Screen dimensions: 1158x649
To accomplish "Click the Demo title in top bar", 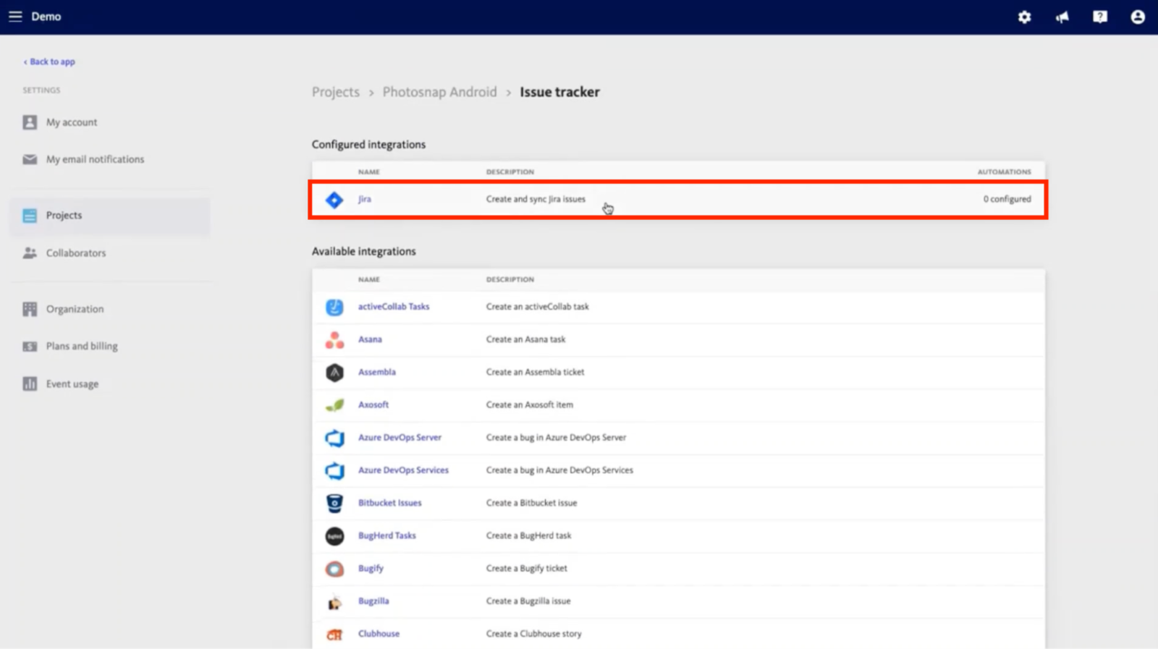I will click(x=46, y=17).
